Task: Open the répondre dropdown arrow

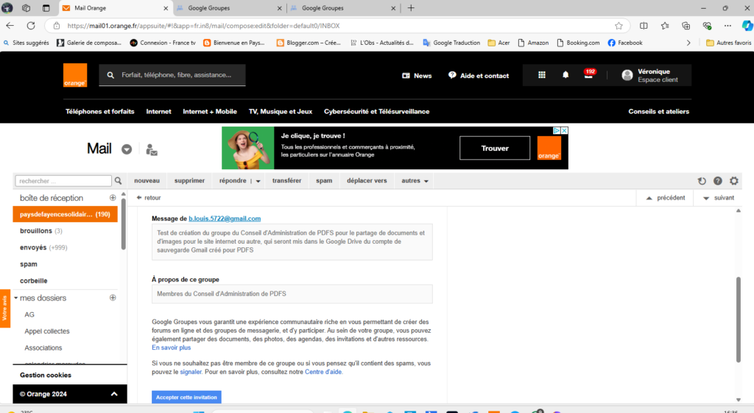Action: 258,181
